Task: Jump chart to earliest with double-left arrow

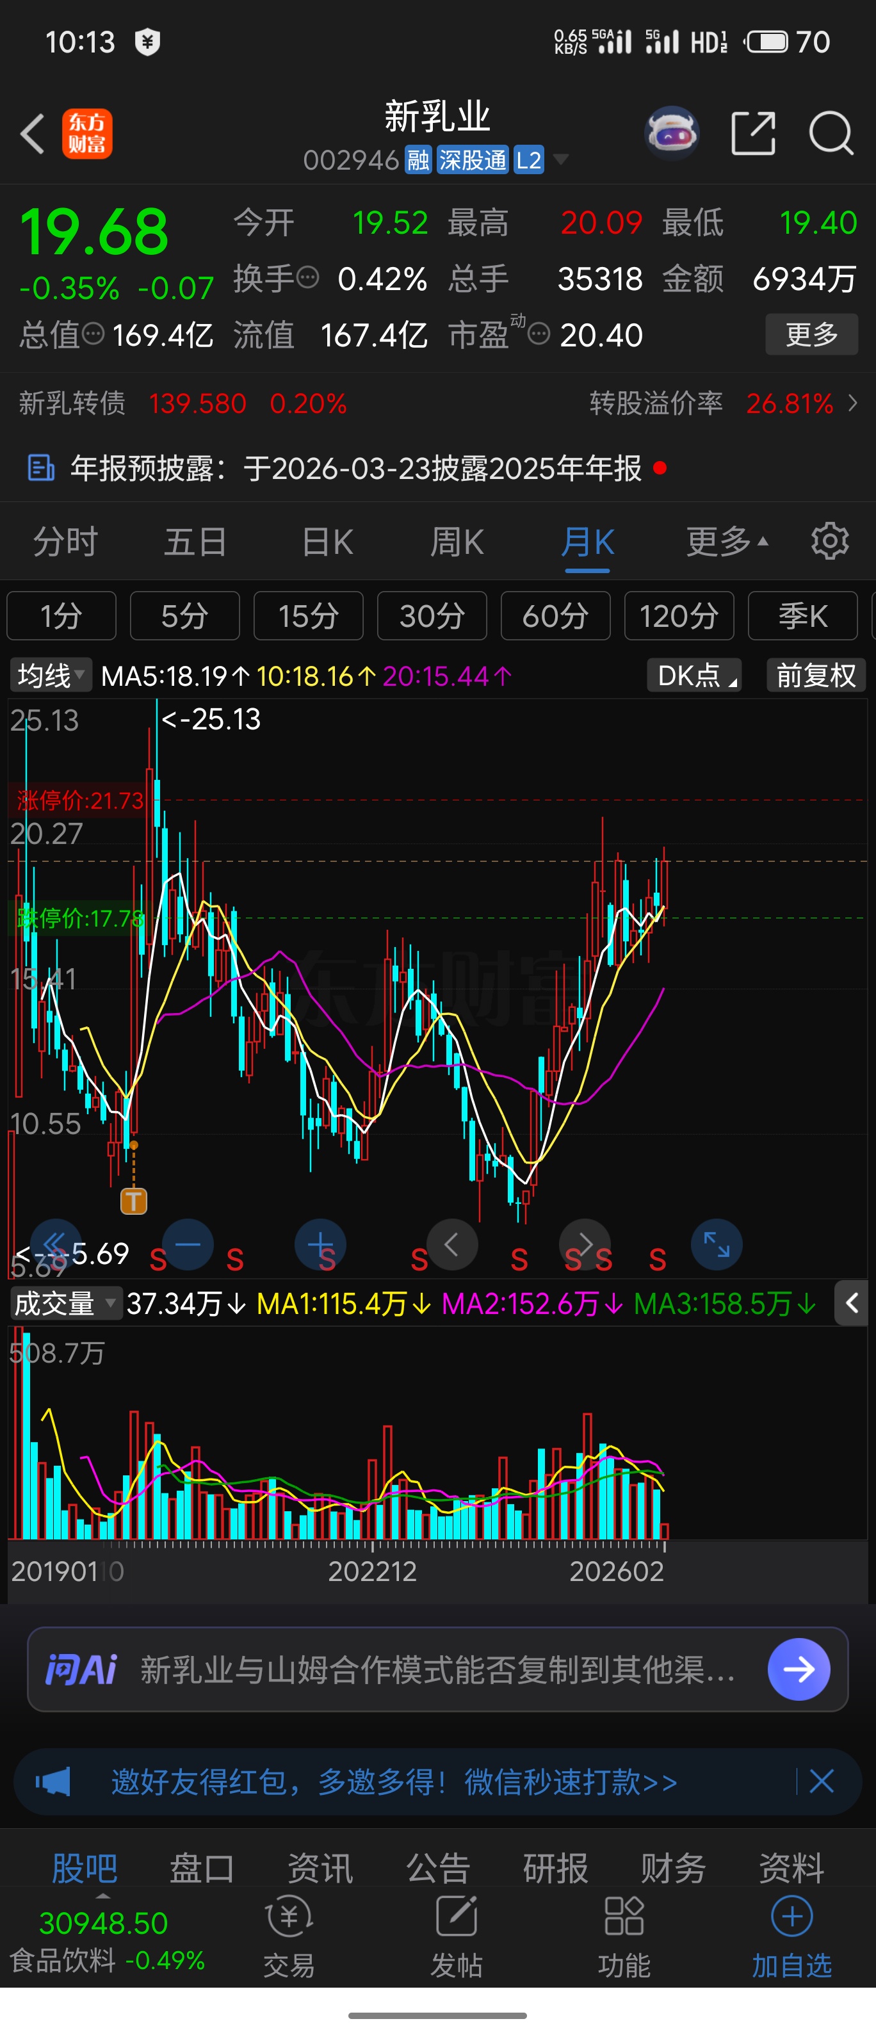Action: 56,1244
